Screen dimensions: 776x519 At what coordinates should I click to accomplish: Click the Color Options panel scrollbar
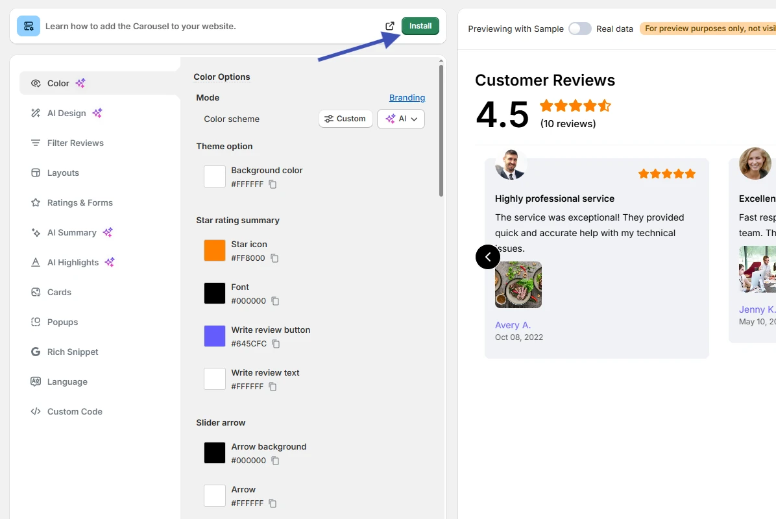441,130
